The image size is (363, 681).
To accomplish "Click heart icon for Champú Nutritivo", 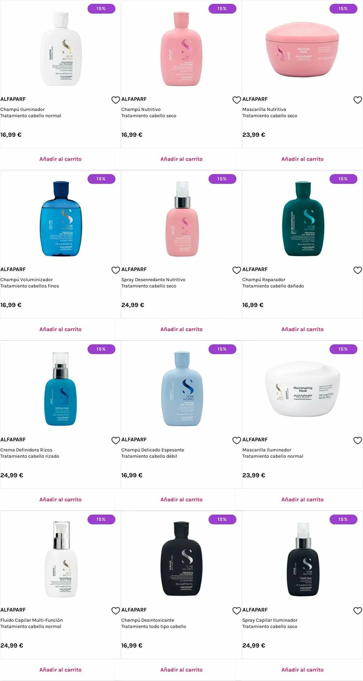I will tap(237, 100).
